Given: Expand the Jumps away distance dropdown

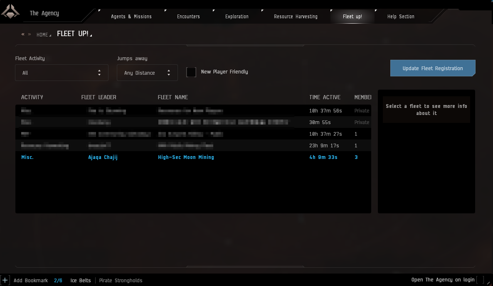Looking at the screenshot, I should [x=147, y=73].
